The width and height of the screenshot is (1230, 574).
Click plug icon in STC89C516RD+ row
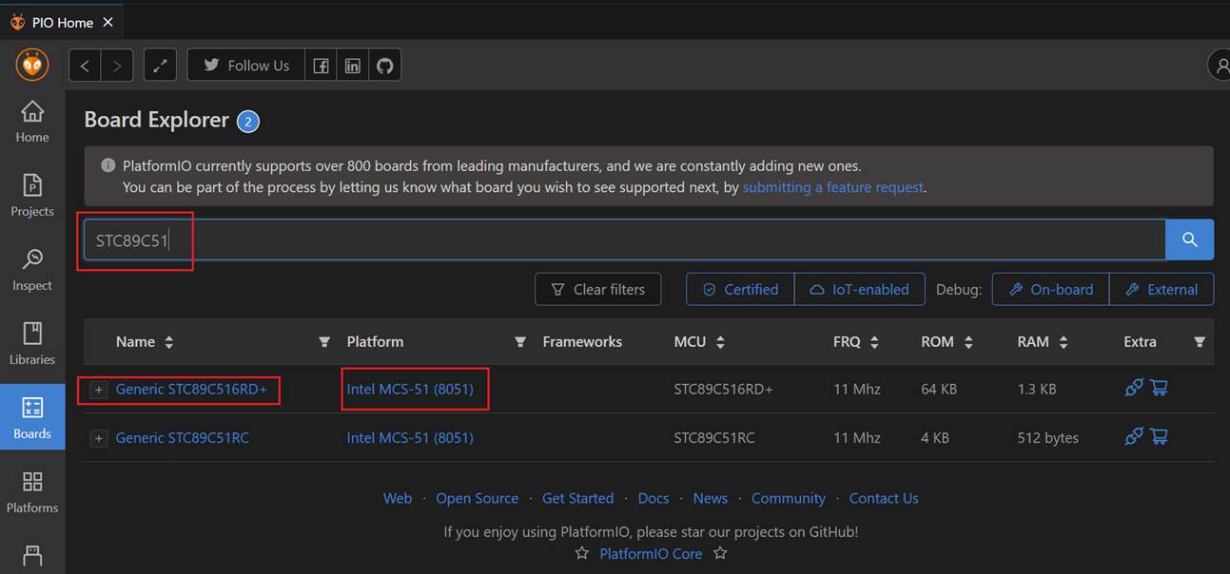click(x=1133, y=388)
